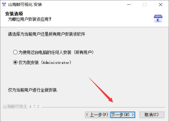The width and height of the screenshot is (169, 122).
Task: Click the 仅为当前用户进行全新安装 description text
Action: 33,90
